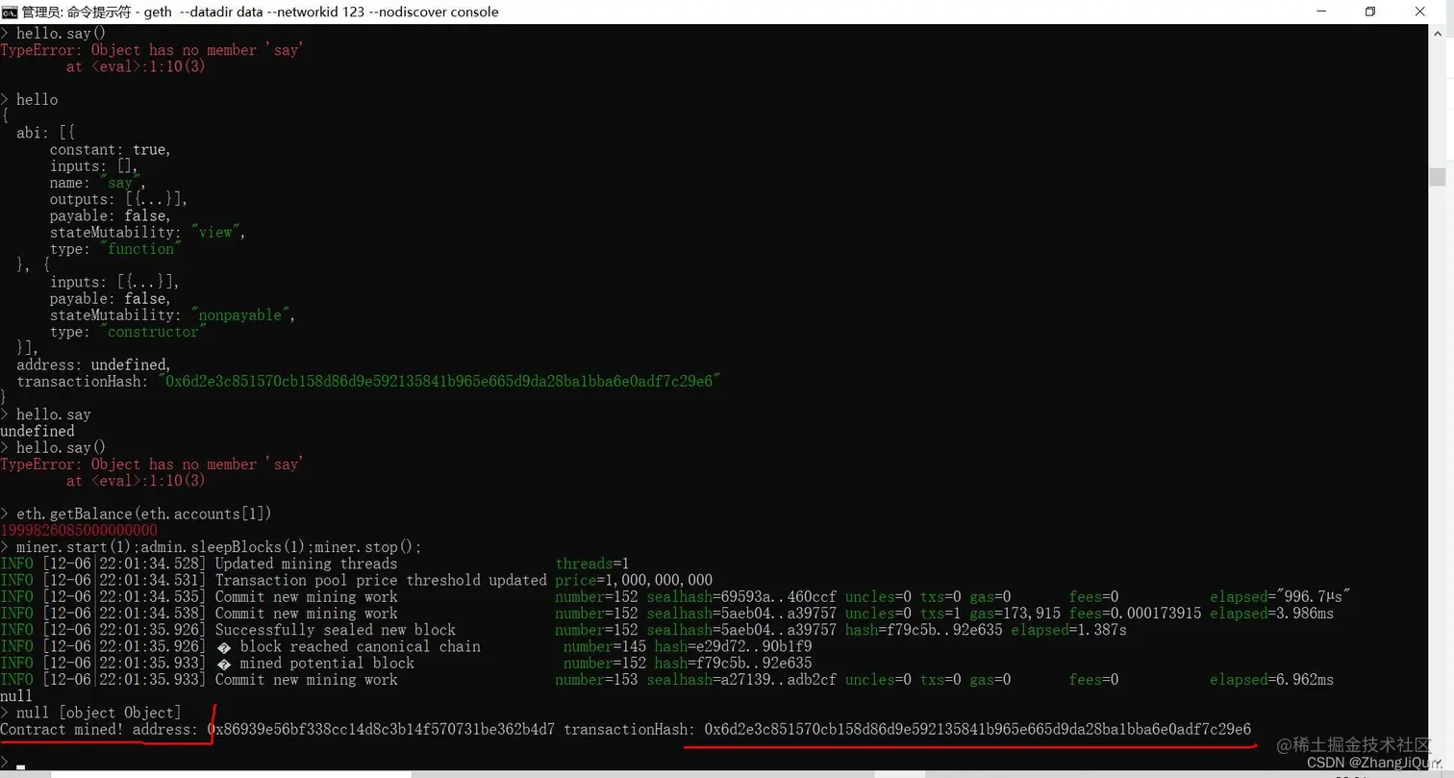Close the geth console window

click(1420, 12)
